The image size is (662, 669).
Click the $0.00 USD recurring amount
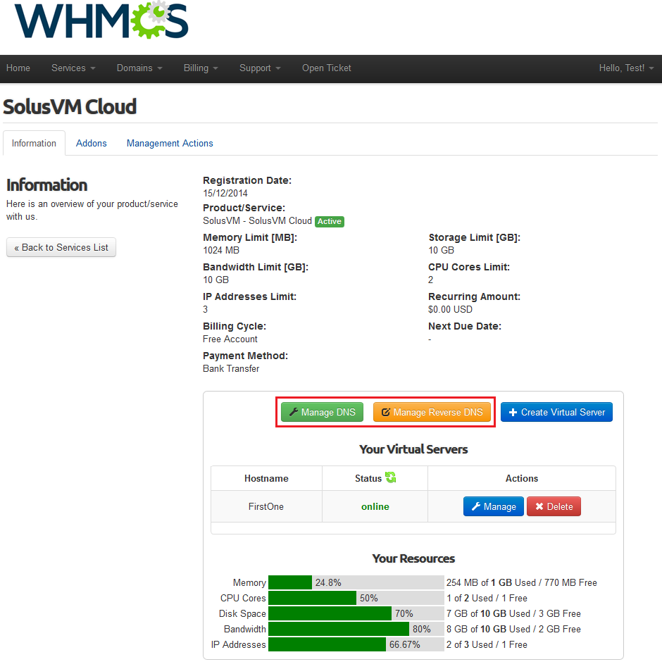[450, 310]
